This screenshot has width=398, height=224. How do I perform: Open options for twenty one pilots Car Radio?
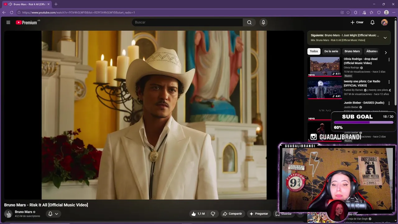point(389,82)
